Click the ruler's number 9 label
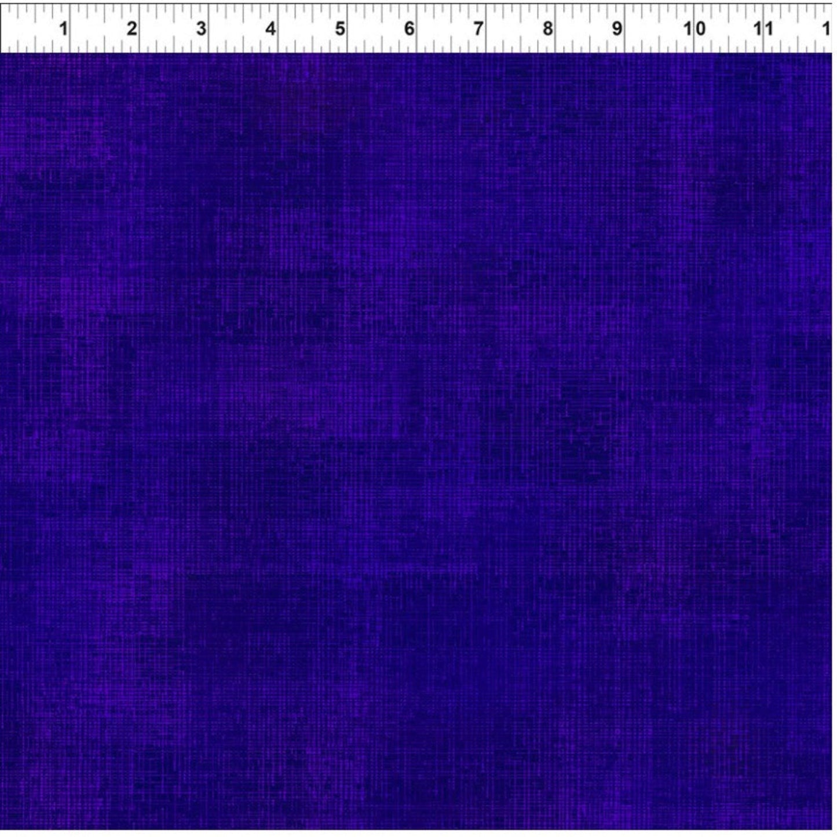This screenshot has height=837, width=837. [x=617, y=28]
